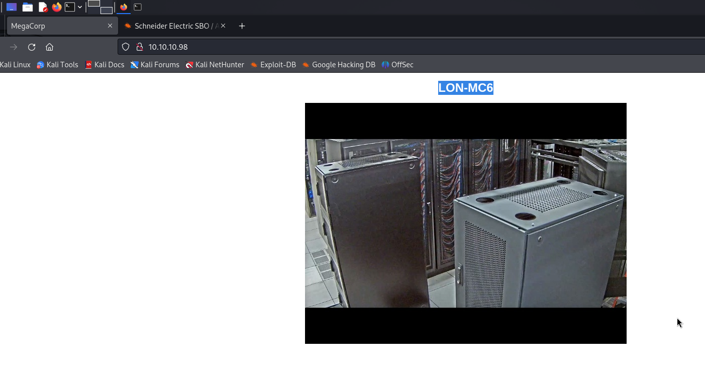Open the Exploit-DB bookmark
Image resolution: width=705 pixels, height=385 pixels.
(273, 65)
